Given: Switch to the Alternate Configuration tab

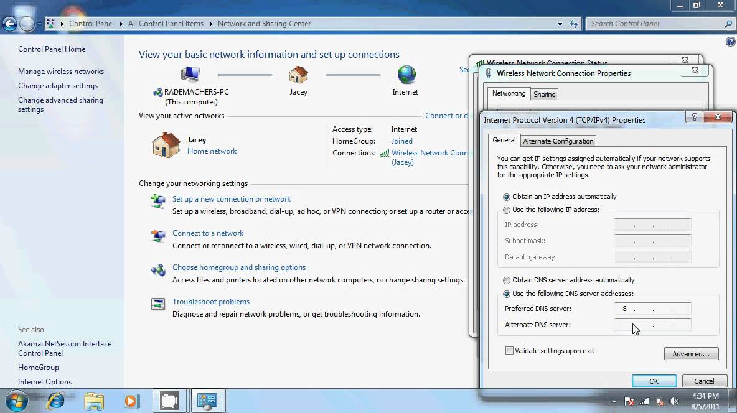Looking at the screenshot, I should (558, 141).
